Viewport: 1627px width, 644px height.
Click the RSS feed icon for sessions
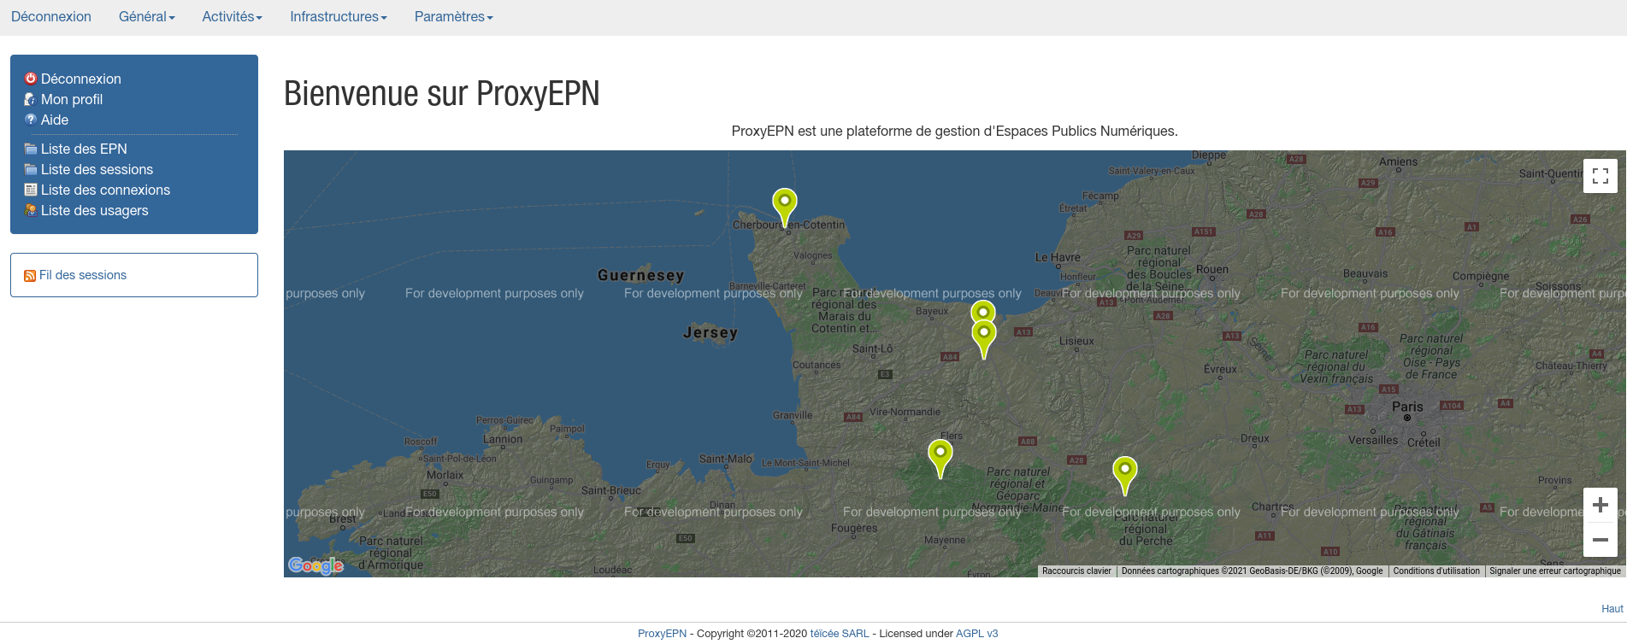pyautogui.click(x=30, y=276)
